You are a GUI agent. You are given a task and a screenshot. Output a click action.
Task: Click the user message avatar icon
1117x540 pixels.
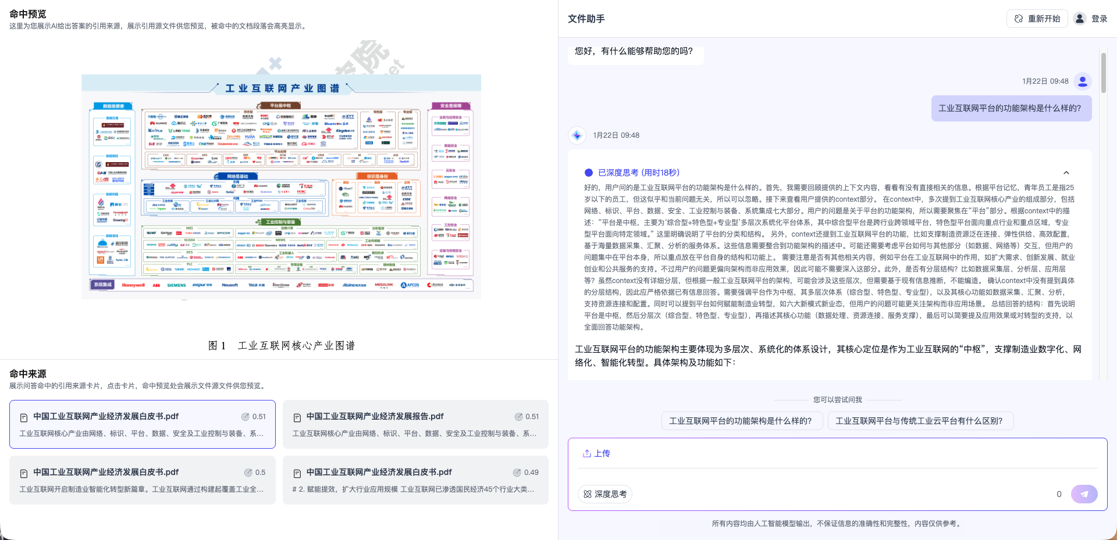pyautogui.click(x=1082, y=81)
